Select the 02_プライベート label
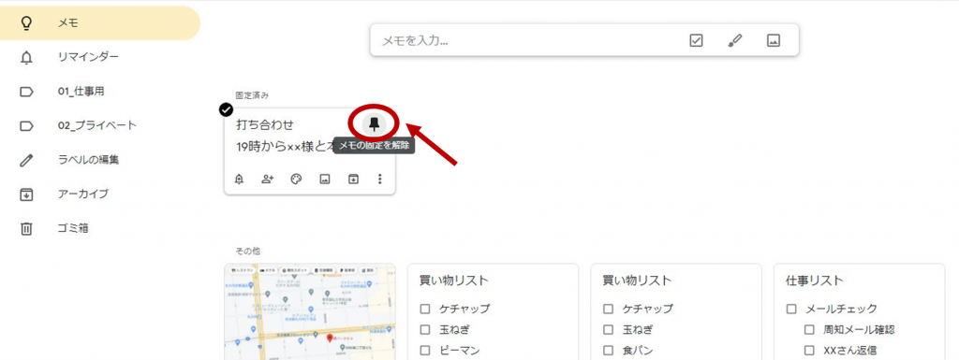 coord(97,125)
